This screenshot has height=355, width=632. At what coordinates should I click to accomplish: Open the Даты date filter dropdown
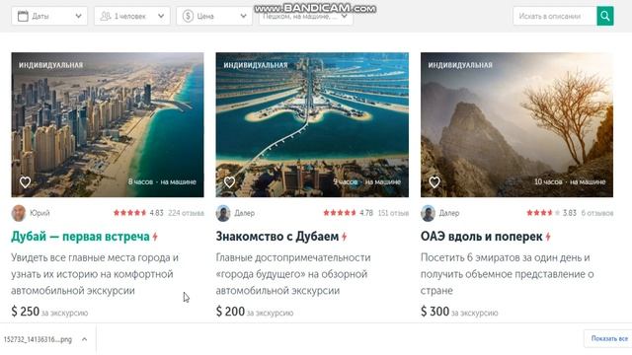coord(49,16)
